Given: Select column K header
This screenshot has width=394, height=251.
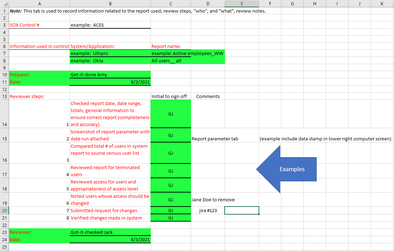Looking at the screenshot, I should coord(381,4).
